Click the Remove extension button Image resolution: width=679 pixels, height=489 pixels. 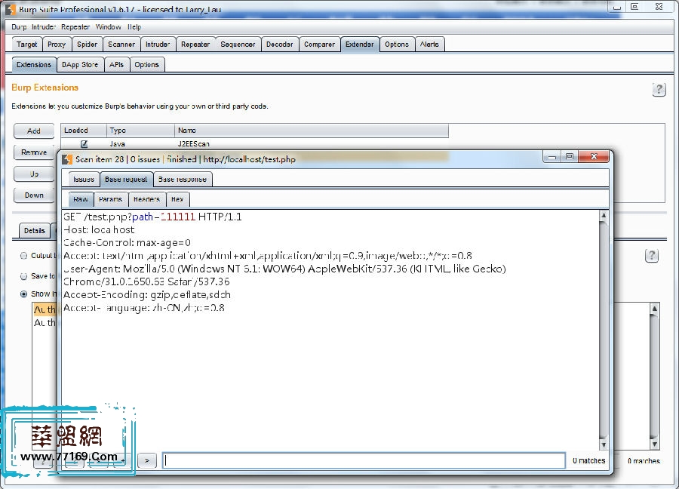pyautogui.click(x=34, y=152)
